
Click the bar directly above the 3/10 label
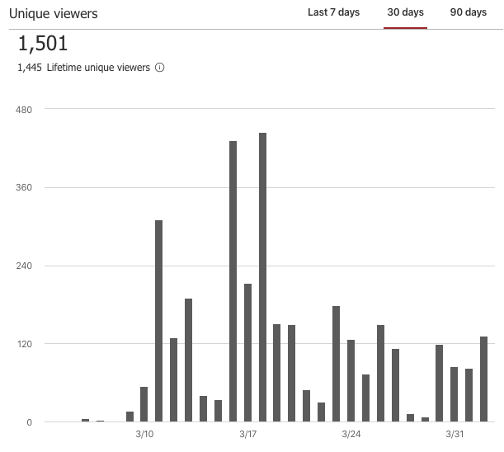coord(144,404)
